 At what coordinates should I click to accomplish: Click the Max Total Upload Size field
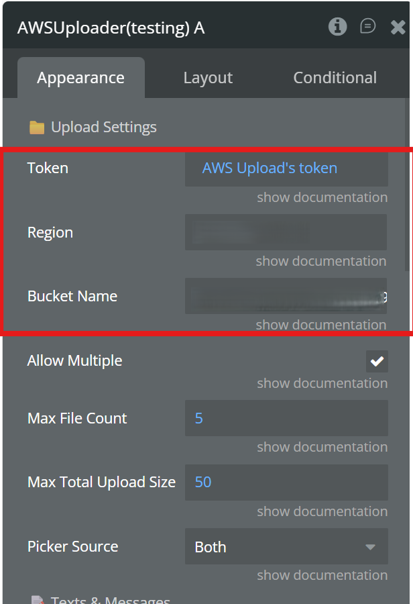point(286,482)
